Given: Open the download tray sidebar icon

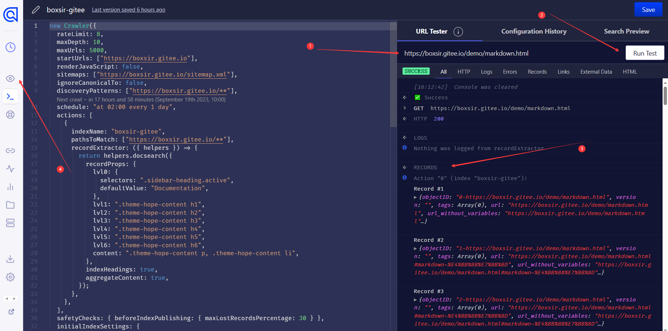Looking at the screenshot, I should click(10, 259).
